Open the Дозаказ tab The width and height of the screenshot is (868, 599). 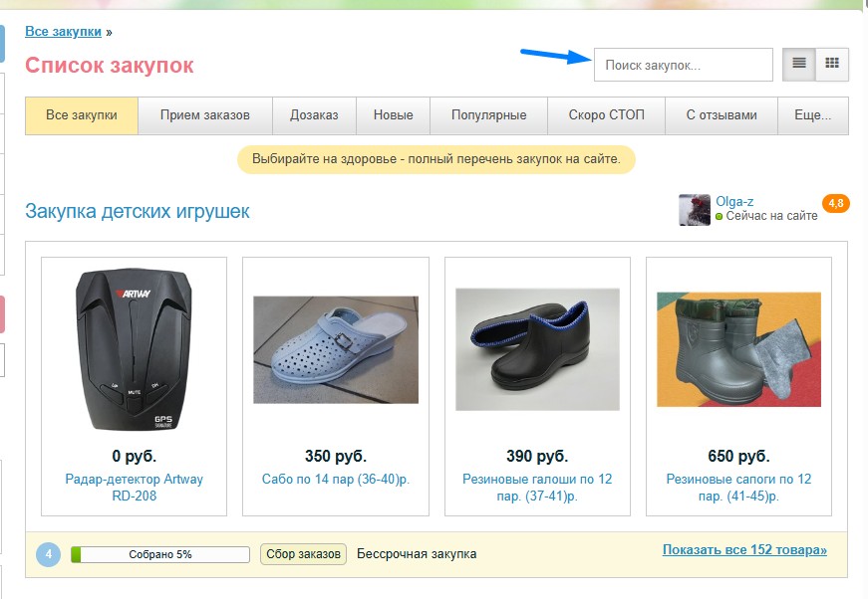coord(314,115)
